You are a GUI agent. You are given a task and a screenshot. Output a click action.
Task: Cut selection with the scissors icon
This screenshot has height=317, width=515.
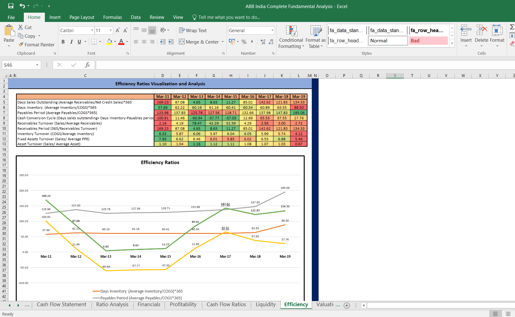(20, 27)
